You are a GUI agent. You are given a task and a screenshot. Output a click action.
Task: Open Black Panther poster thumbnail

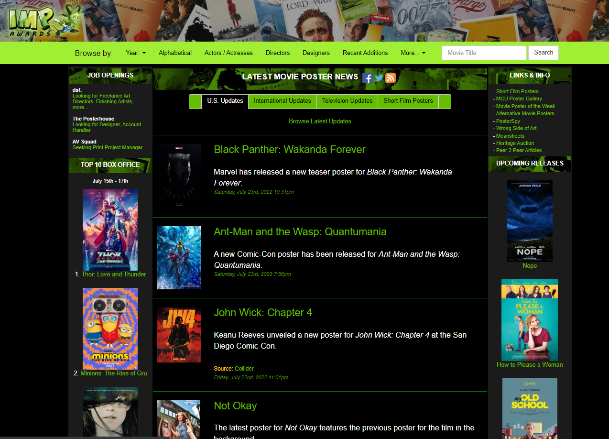(179, 176)
